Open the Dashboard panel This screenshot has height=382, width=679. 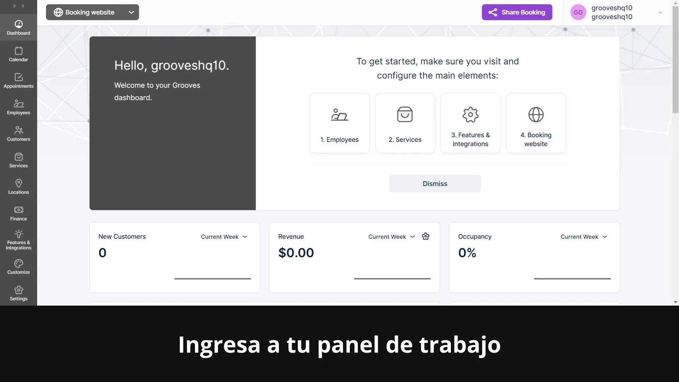click(18, 27)
